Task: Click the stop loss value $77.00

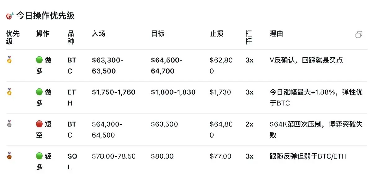Action: click(x=220, y=156)
